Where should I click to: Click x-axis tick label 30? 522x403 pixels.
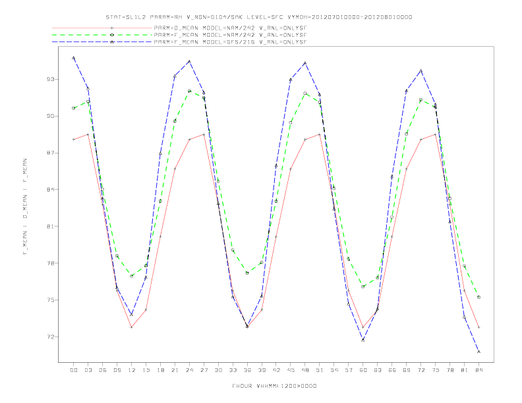(x=218, y=370)
